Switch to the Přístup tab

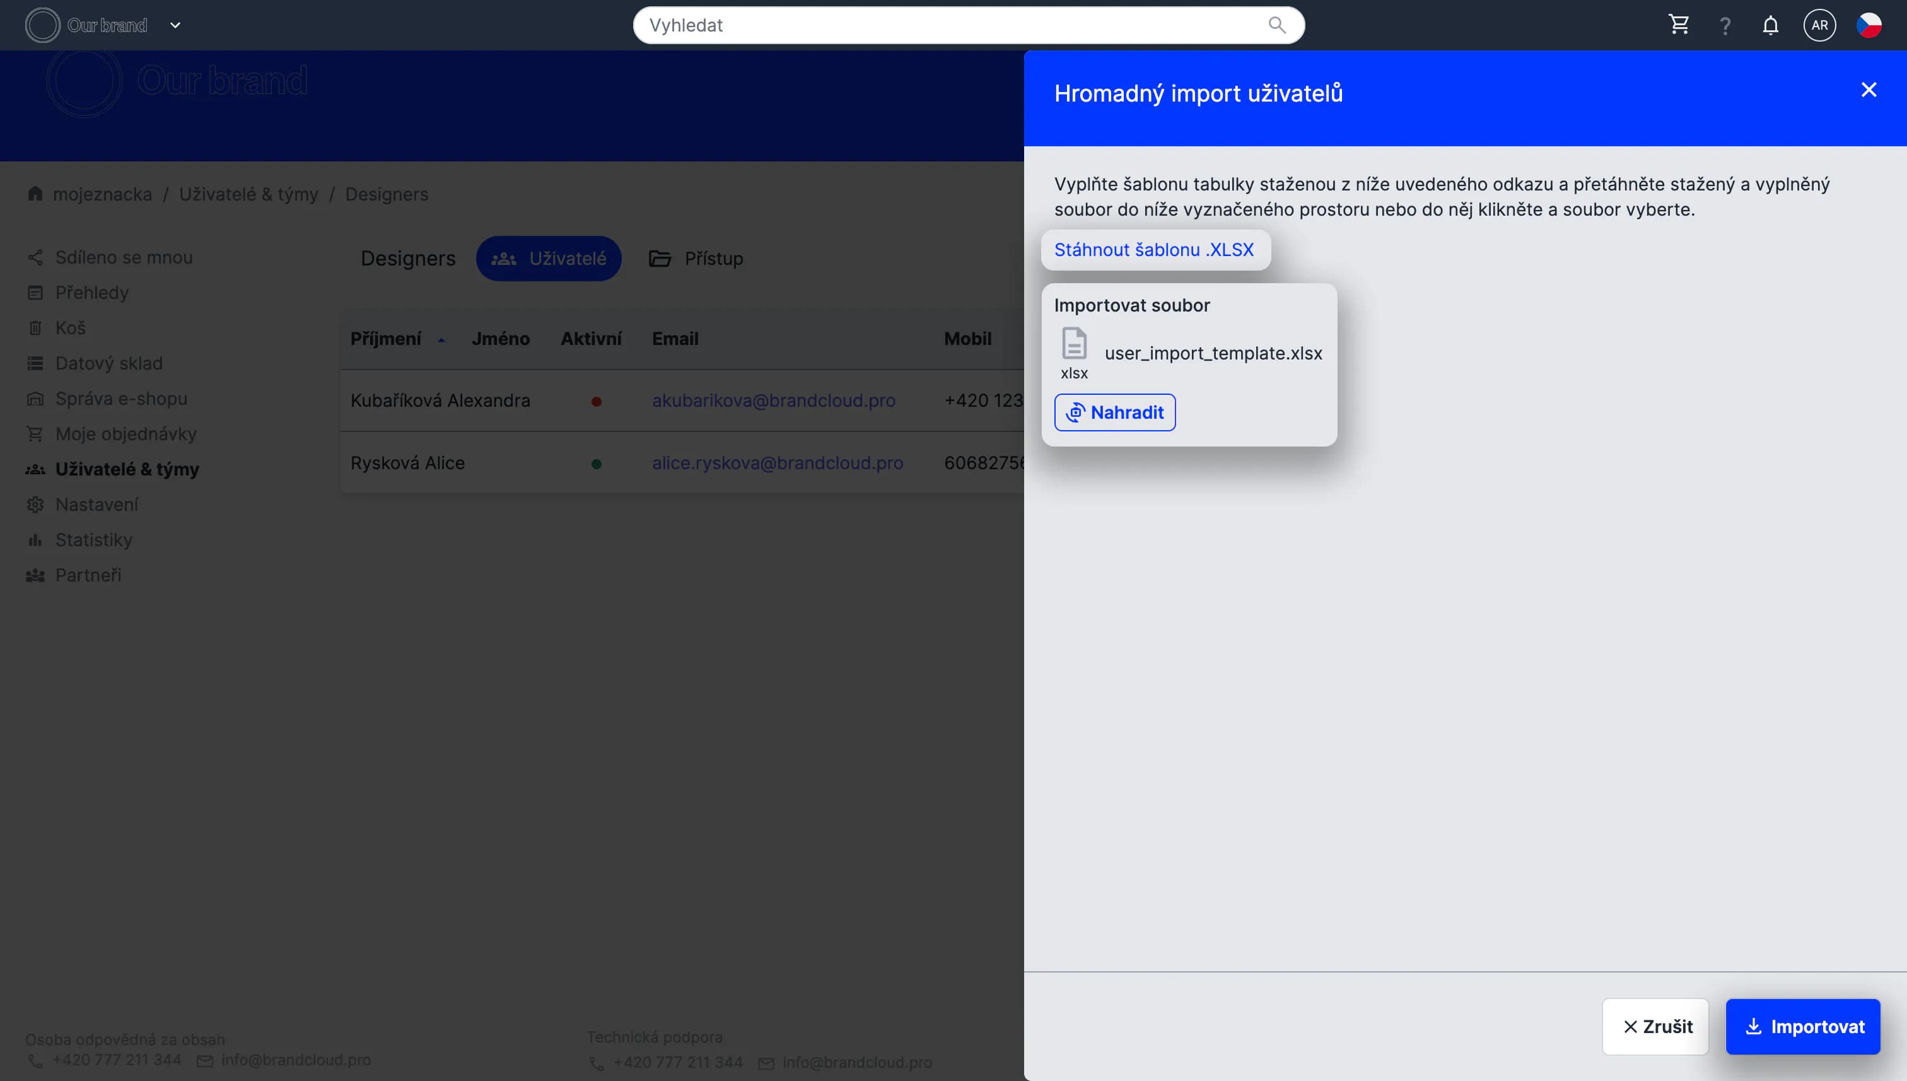click(x=696, y=259)
